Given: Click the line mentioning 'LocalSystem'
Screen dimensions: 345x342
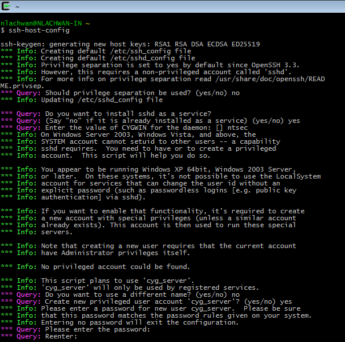Looking at the screenshot, I should coord(161,176).
